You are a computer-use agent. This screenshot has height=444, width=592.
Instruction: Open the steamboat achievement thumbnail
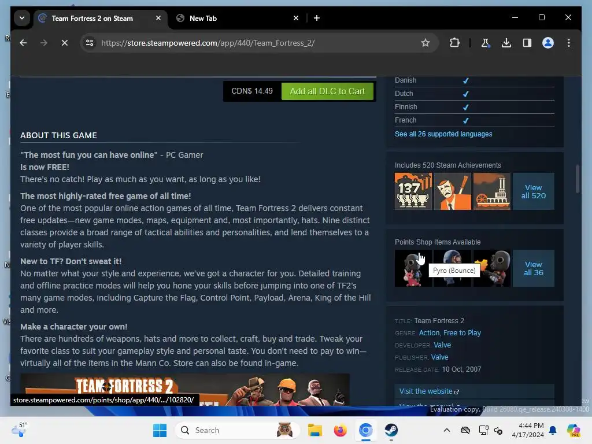click(491, 191)
